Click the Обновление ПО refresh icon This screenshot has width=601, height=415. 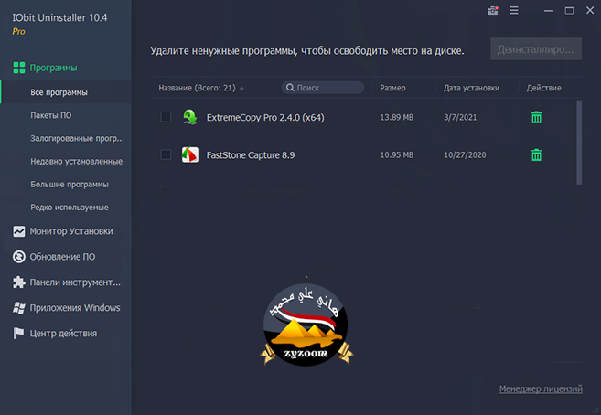click(19, 257)
